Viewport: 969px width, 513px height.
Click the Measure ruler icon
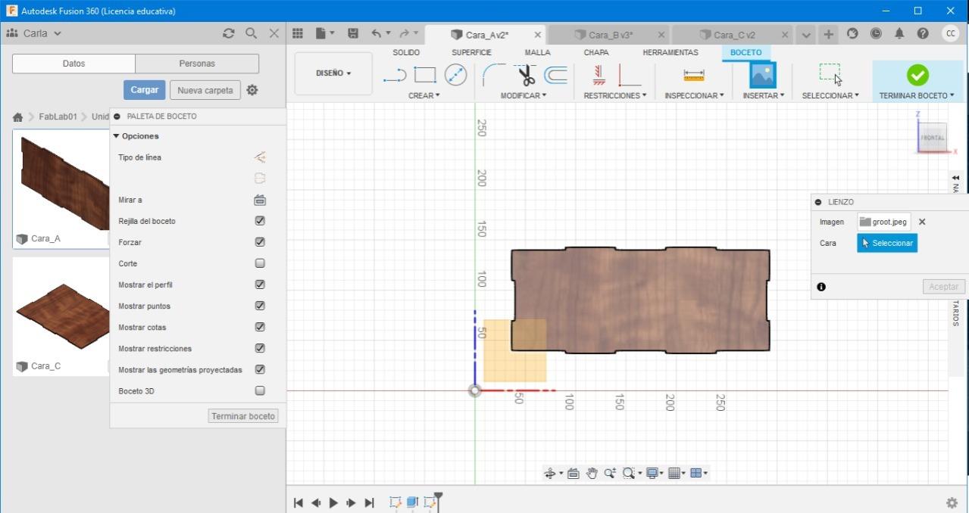693,75
